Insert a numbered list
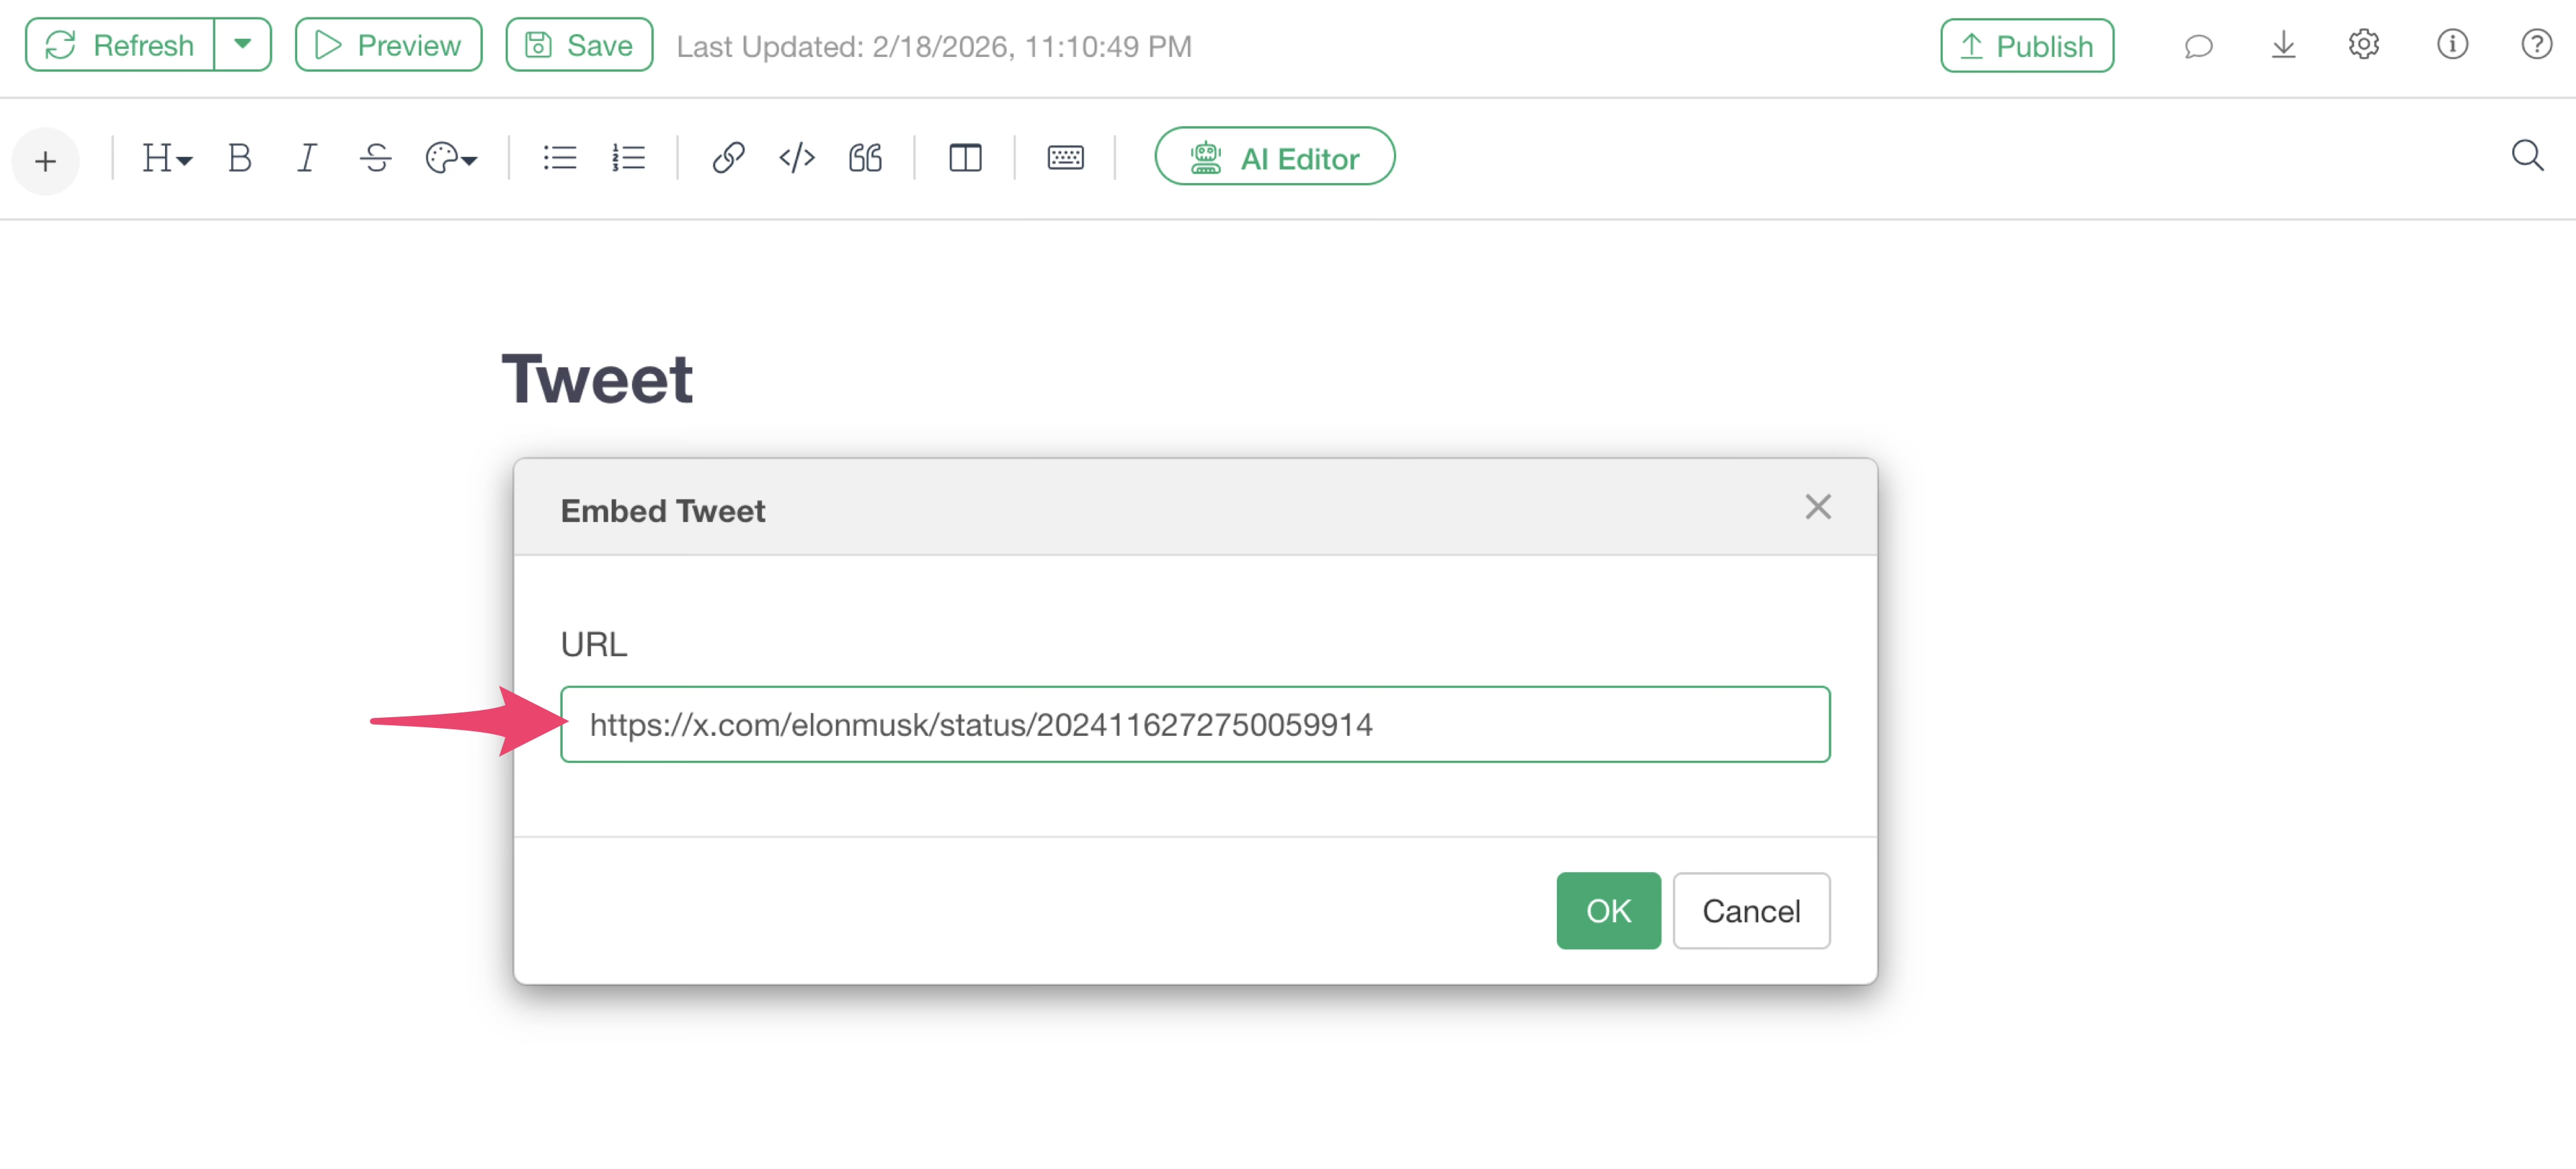The width and height of the screenshot is (2576, 1169). (629, 158)
